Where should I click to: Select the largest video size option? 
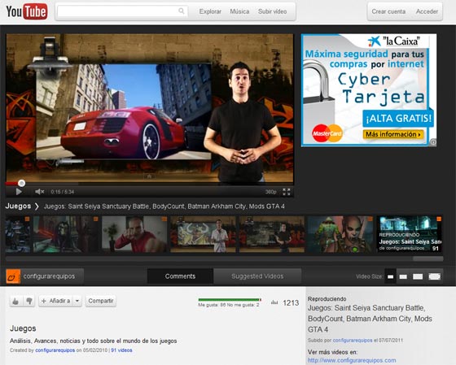click(435, 276)
